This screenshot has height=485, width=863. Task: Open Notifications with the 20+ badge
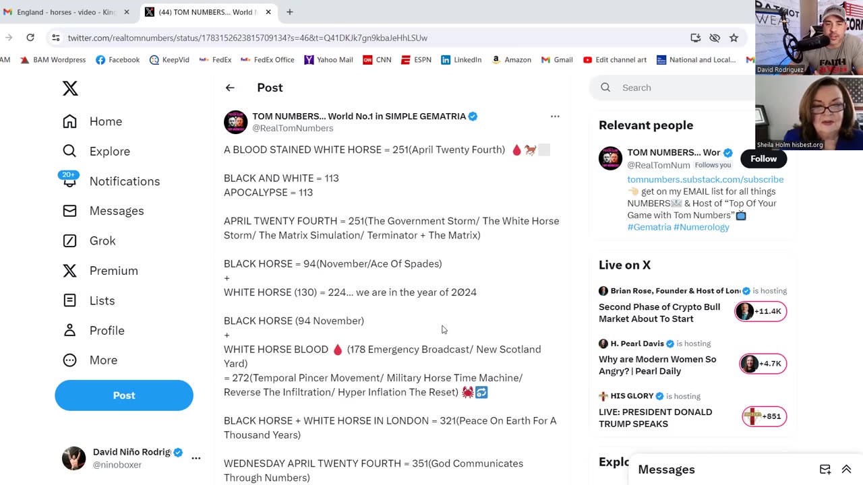[x=110, y=181]
